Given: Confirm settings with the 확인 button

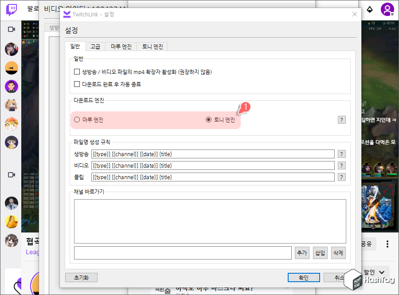Looking at the screenshot, I should 304,277.
